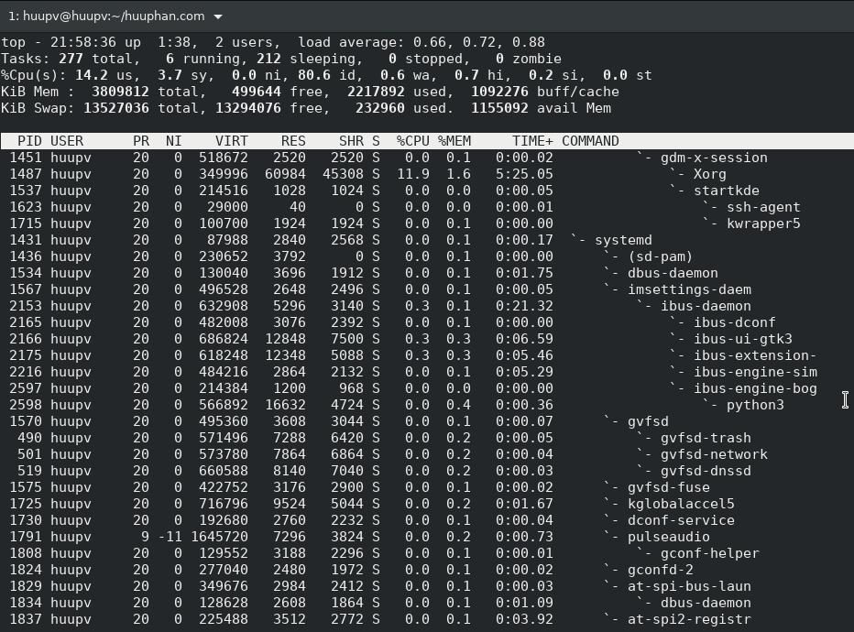Click the 0:21.32 time of ibus-daemon
This screenshot has height=632, width=854.
[524, 306]
